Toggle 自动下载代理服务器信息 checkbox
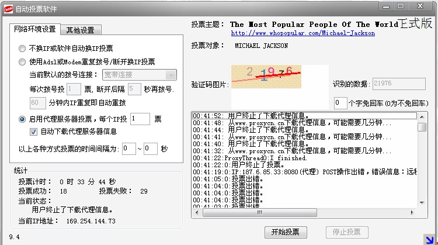This screenshot has width=438, height=245. point(33,132)
